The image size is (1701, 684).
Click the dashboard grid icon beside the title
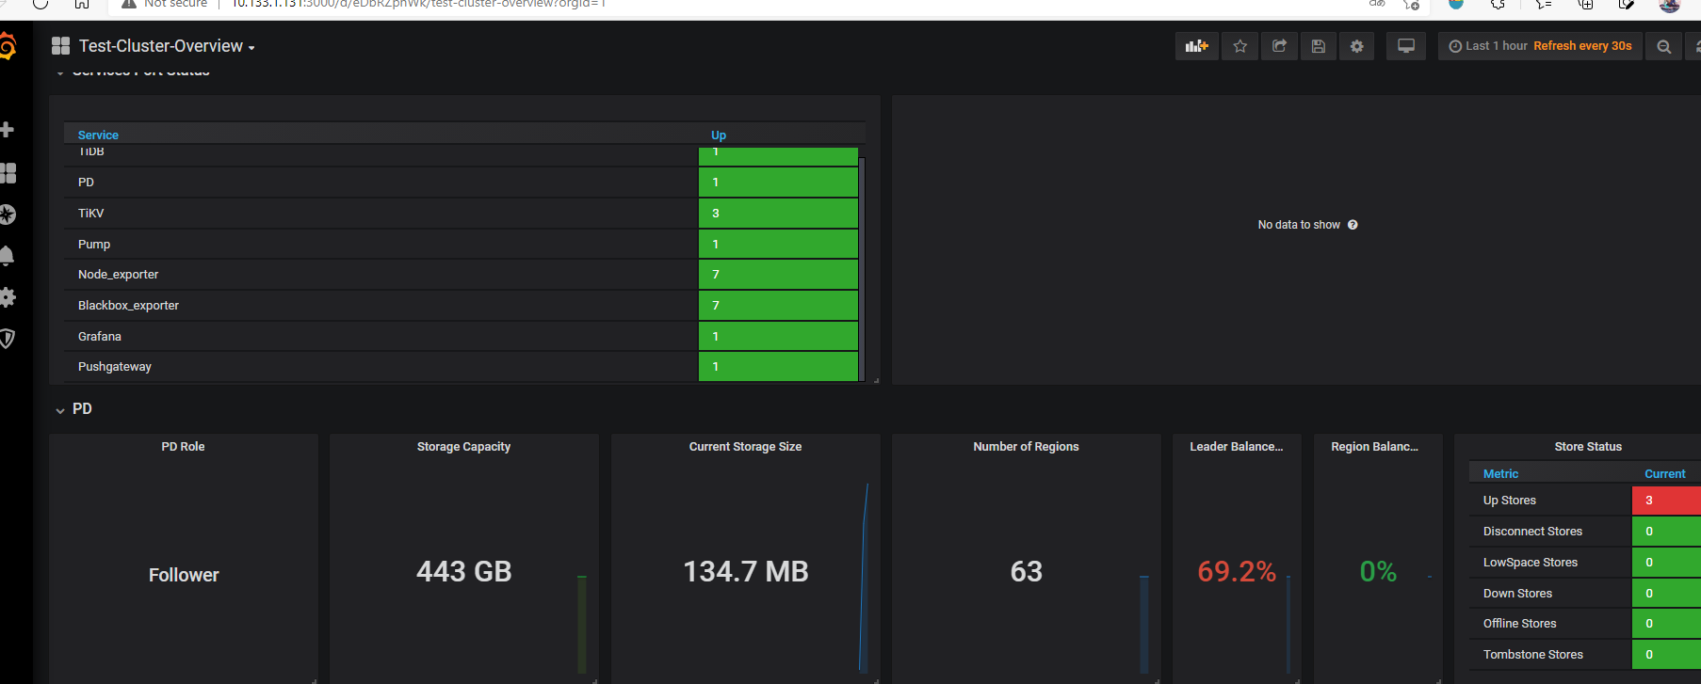(x=61, y=46)
